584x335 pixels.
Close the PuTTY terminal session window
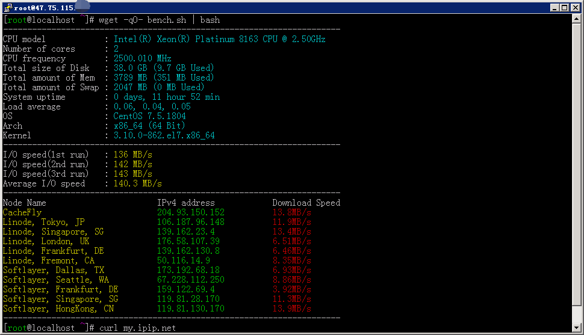(576, 7)
